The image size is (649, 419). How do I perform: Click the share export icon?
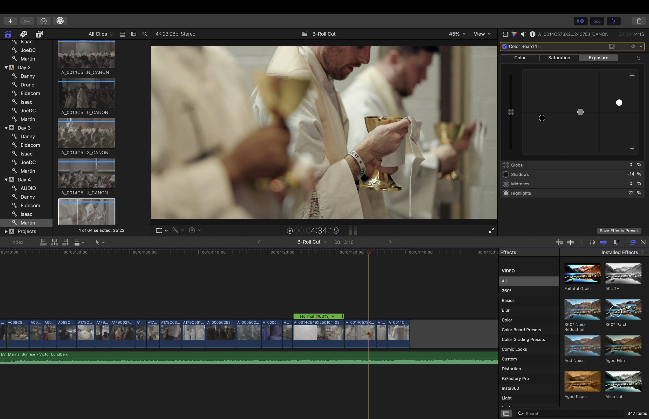tap(639, 21)
